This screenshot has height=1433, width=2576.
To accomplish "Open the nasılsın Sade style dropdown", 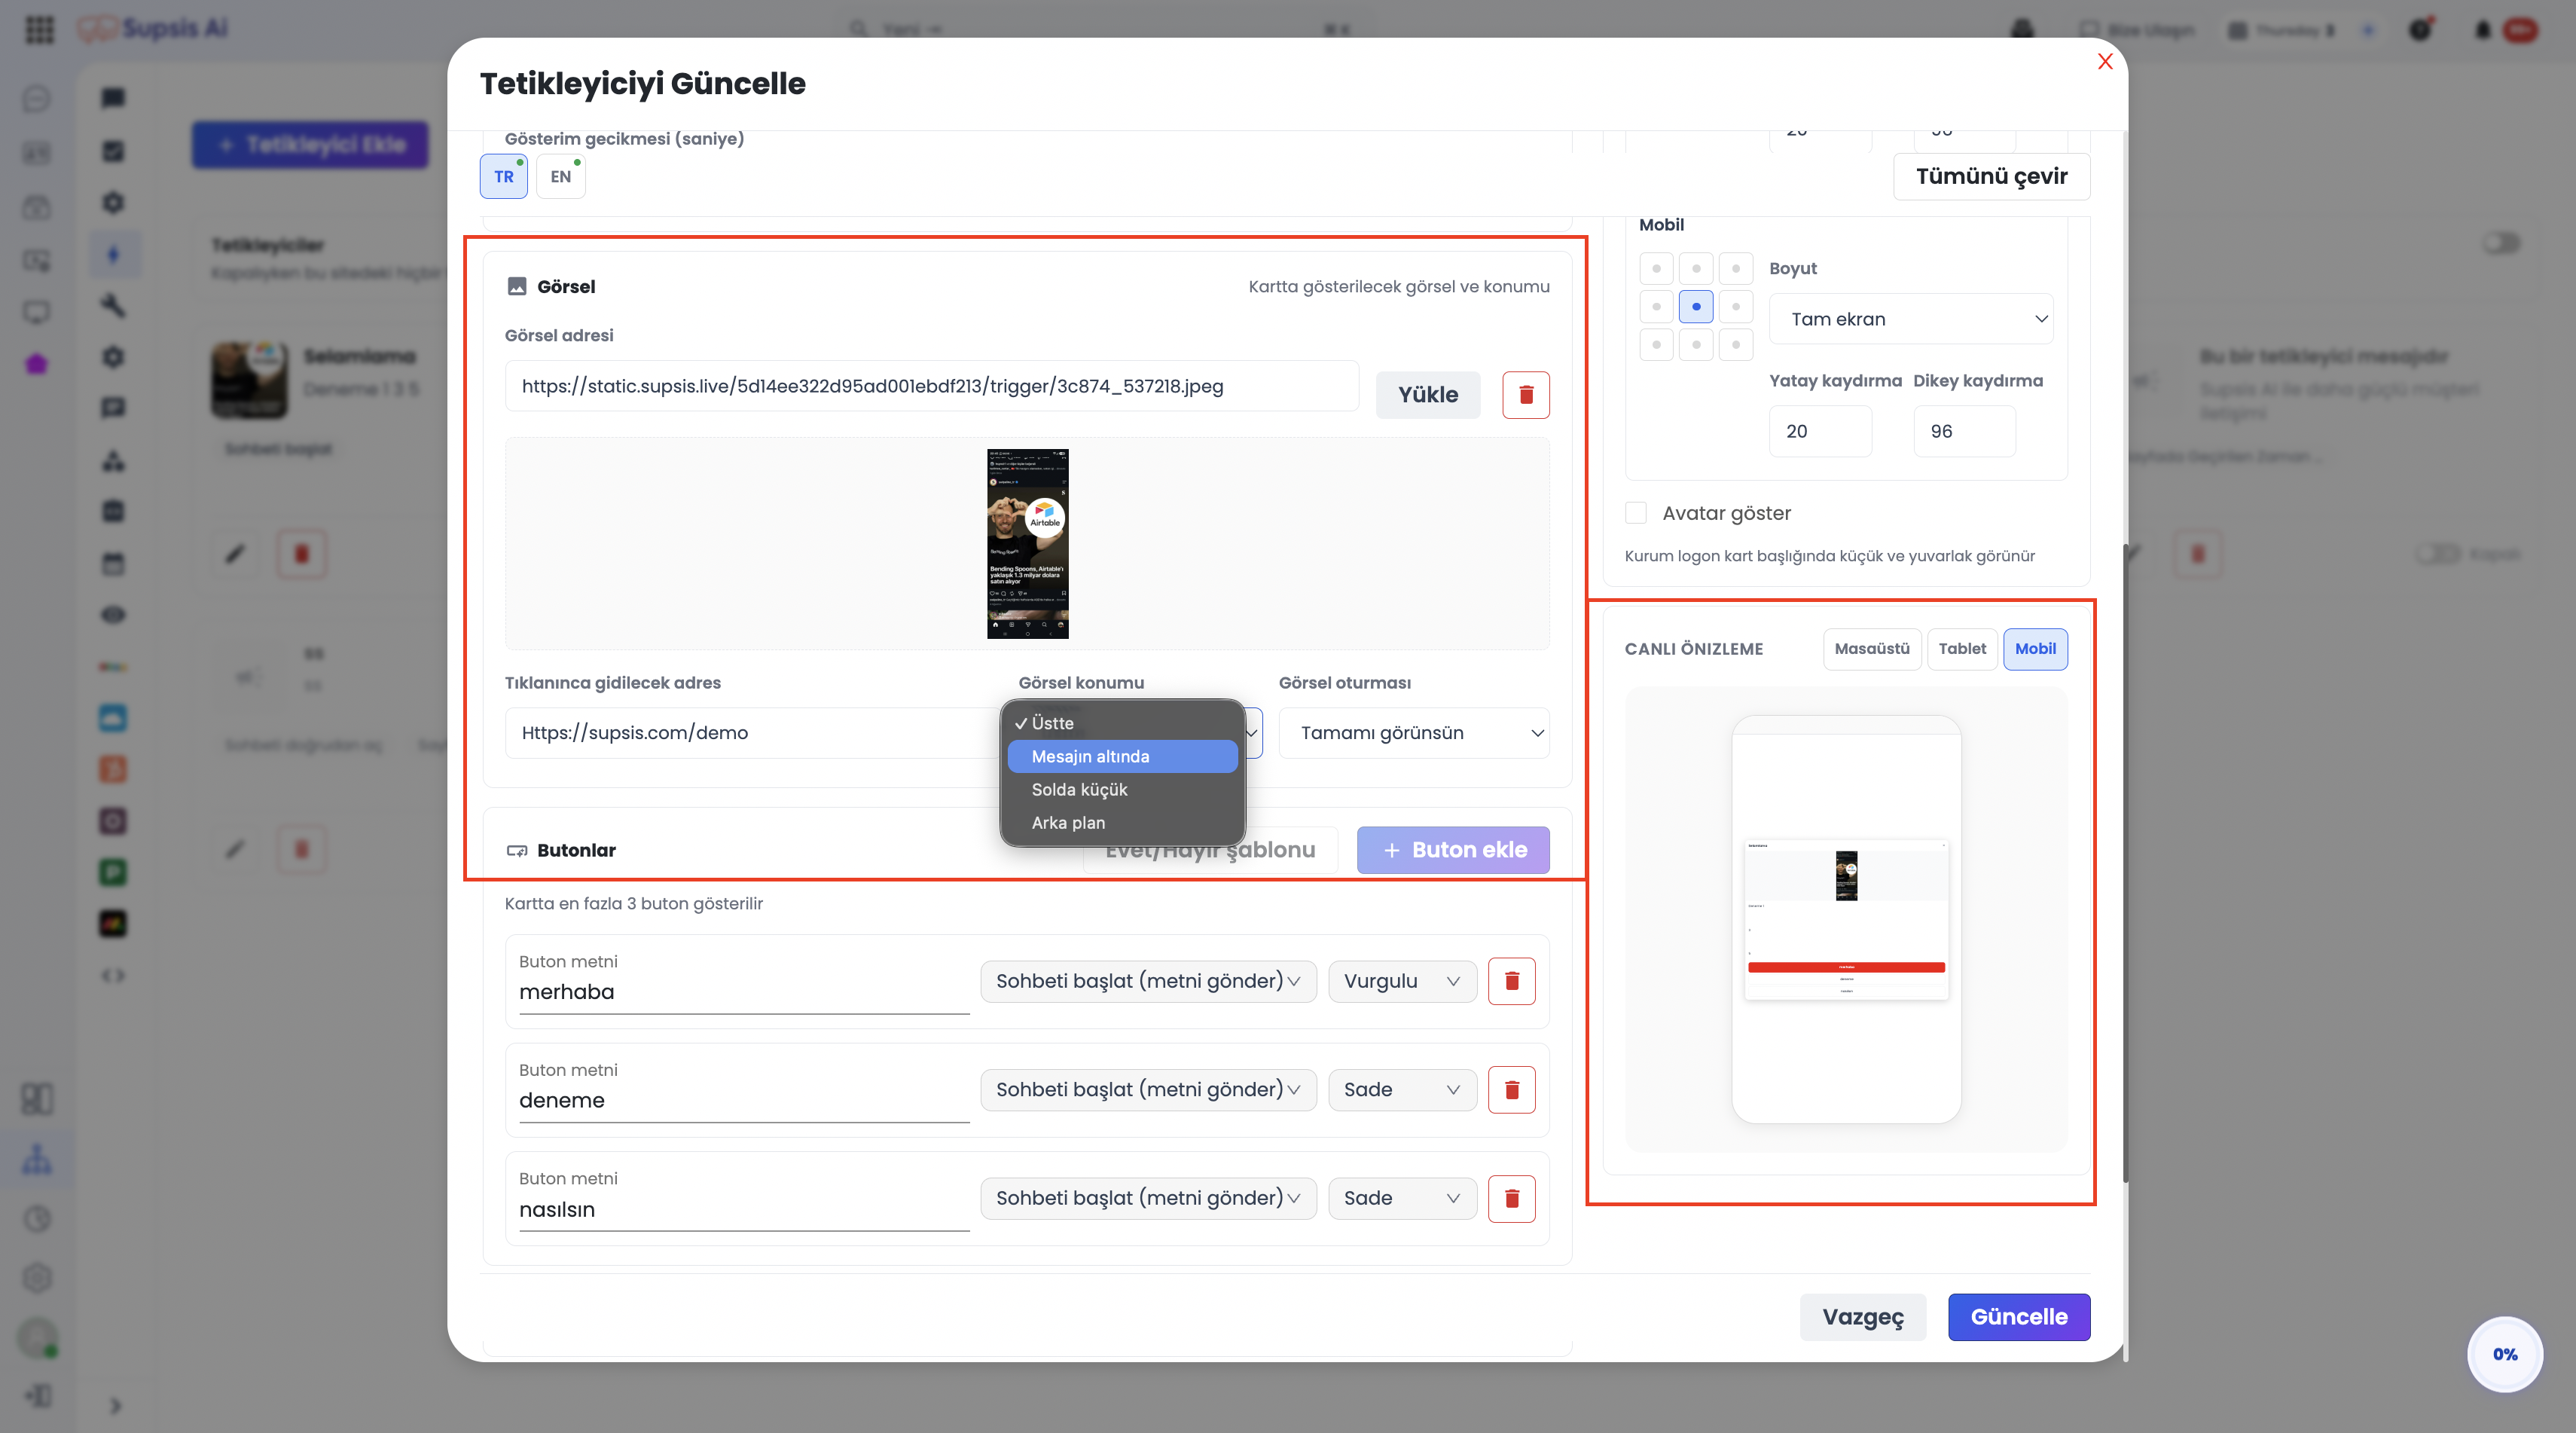I will coord(1402,1198).
